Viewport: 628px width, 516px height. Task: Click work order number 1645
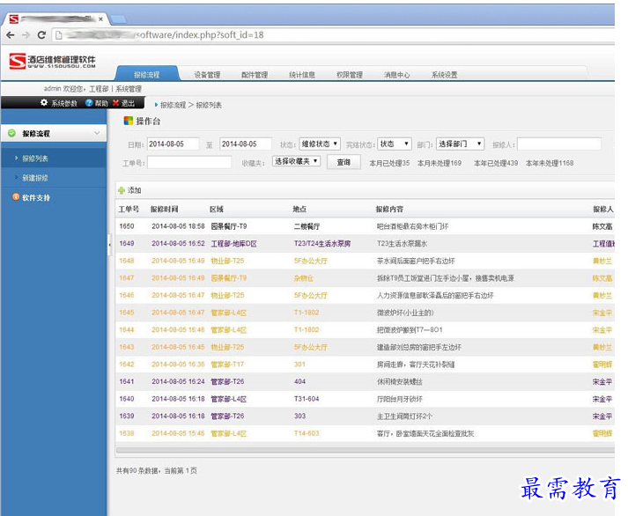(127, 313)
